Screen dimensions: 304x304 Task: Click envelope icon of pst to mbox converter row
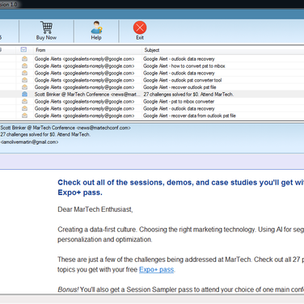click(x=24, y=101)
